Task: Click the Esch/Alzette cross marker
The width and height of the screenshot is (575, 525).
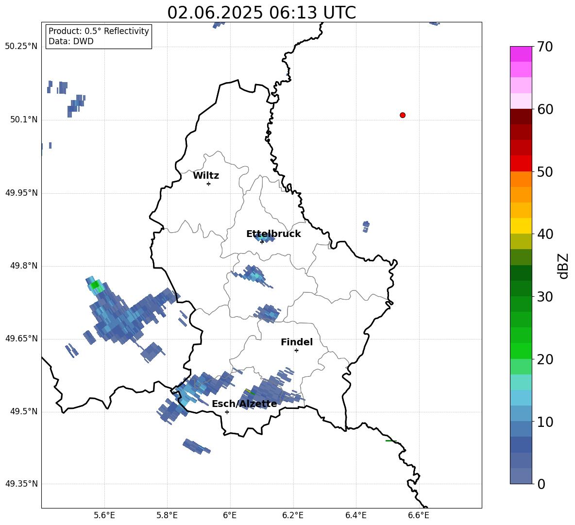Action: tap(227, 412)
